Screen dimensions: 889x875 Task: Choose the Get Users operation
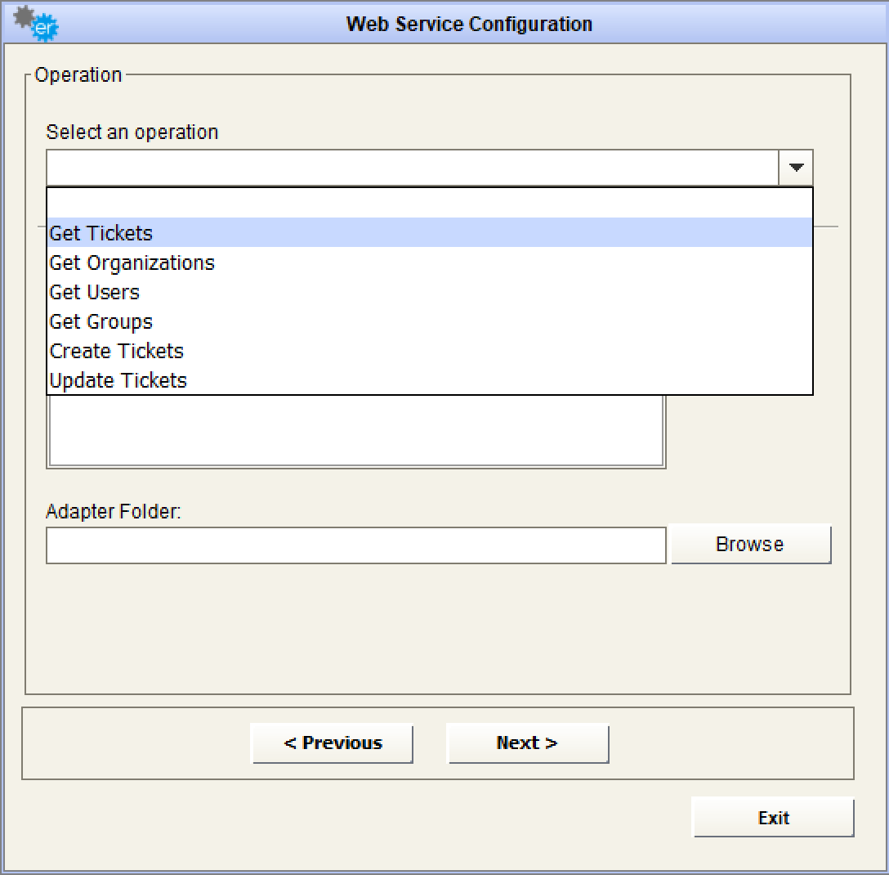tap(95, 292)
